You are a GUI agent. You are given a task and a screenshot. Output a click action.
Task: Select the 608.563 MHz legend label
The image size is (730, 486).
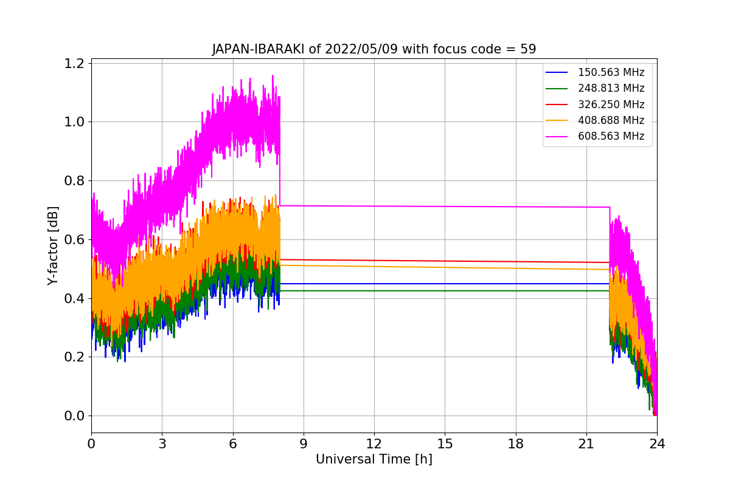pyautogui.click(x=611, y=136)
